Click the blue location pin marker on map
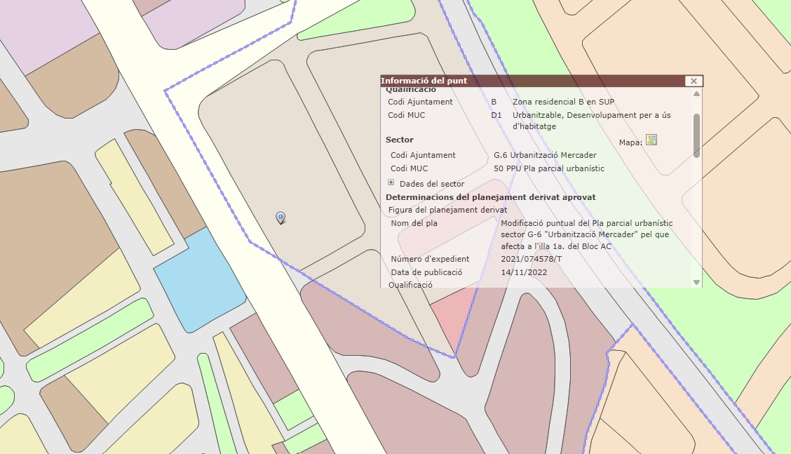Screen dimensions: 791x454 (280, 218)
